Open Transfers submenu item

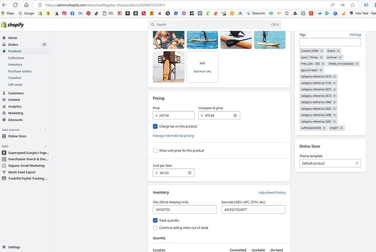click(15, 78)
